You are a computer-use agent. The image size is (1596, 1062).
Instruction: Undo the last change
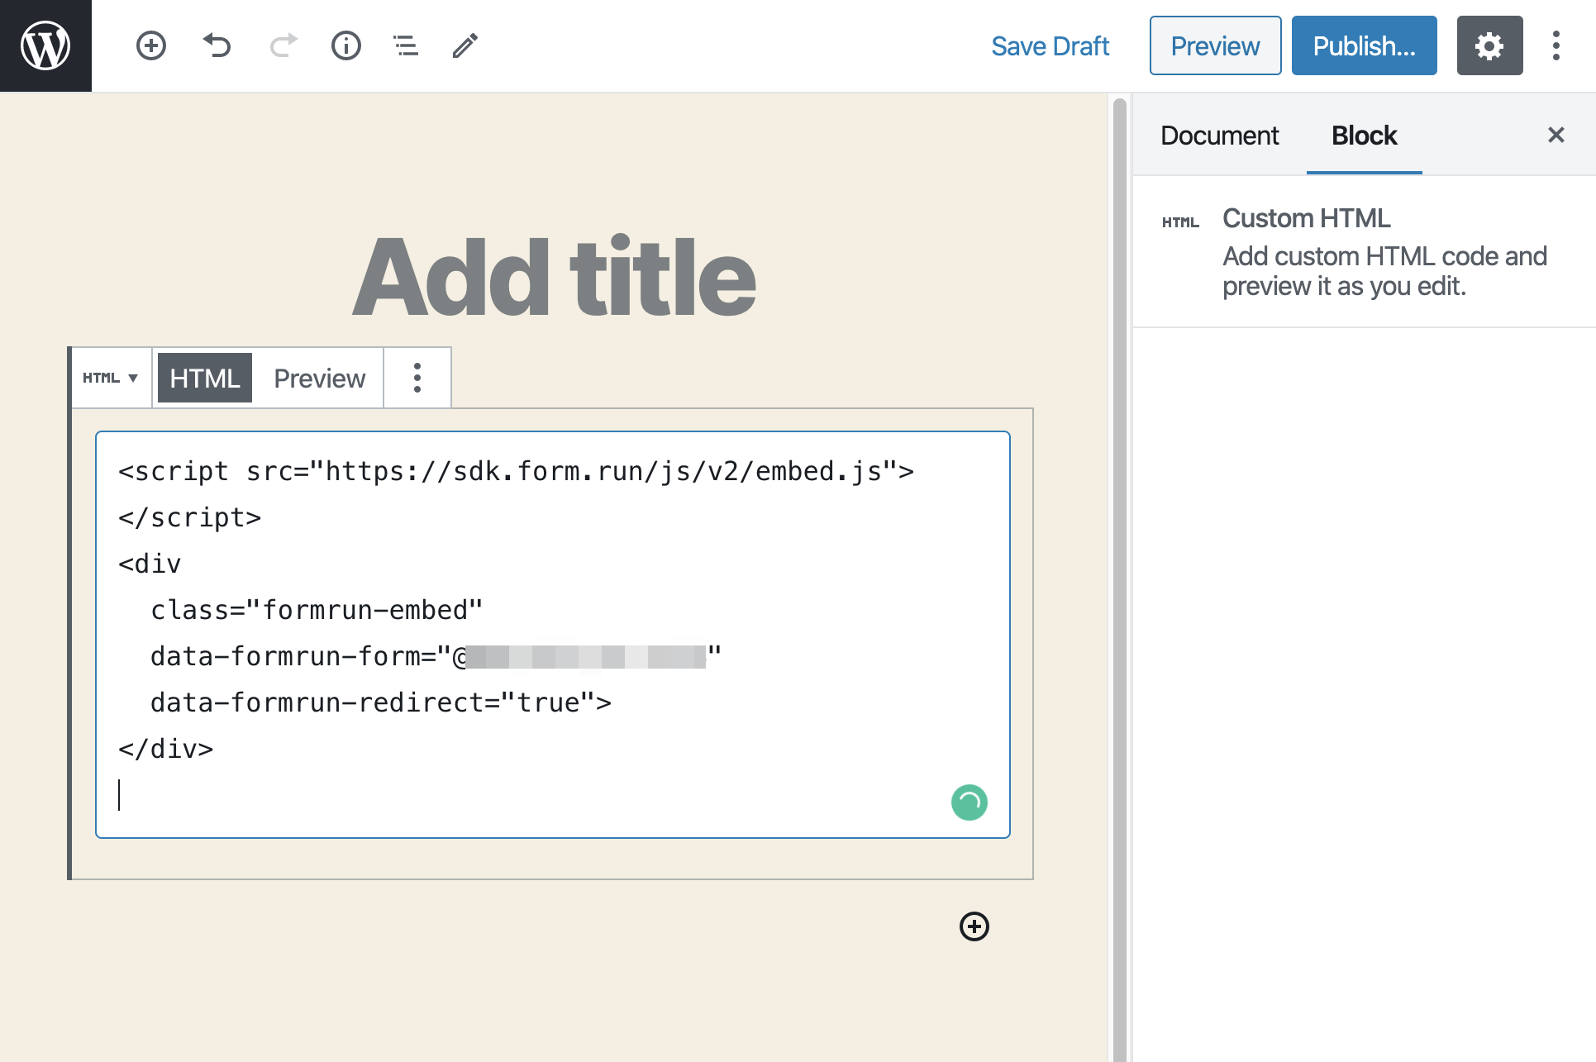[217, 45]
